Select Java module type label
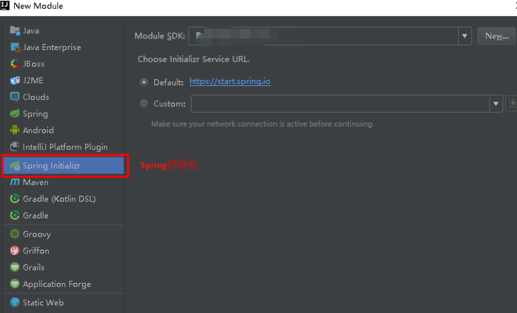The width and height of the screenshot is (517, 313). [31, 31]
